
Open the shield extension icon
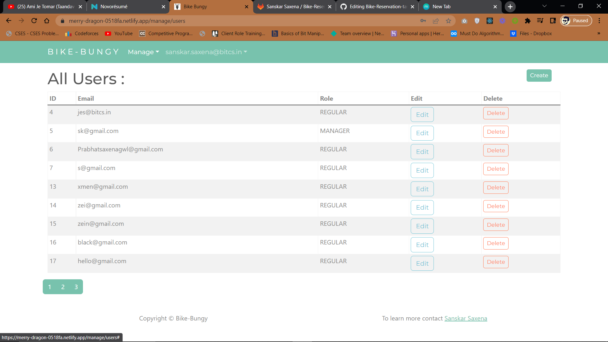(x=477, y=21)
